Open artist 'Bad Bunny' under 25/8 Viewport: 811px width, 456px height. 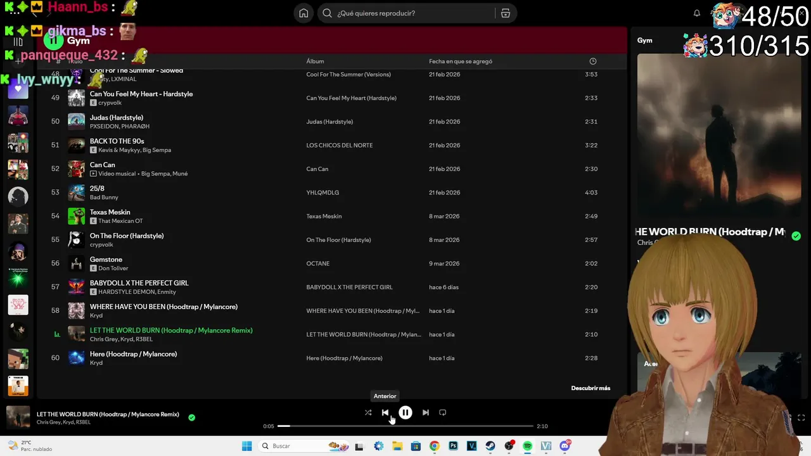pos(104,197)
